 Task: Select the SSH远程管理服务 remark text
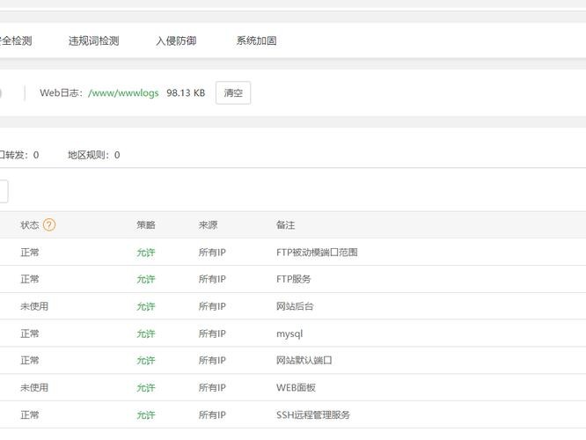[x=313, y=415]
